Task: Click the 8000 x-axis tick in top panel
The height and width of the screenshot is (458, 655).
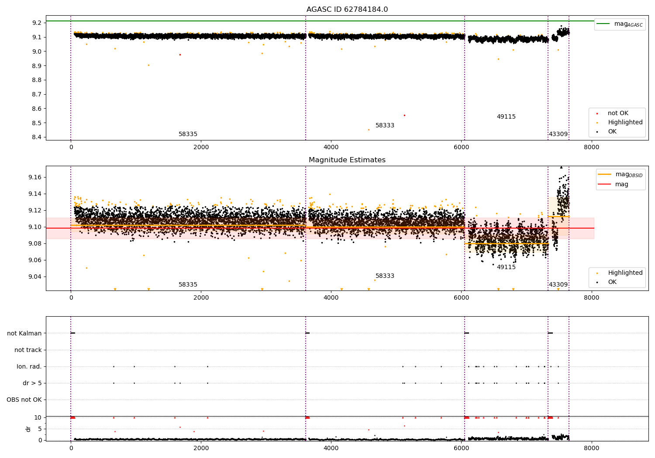Action: (591, 147)
